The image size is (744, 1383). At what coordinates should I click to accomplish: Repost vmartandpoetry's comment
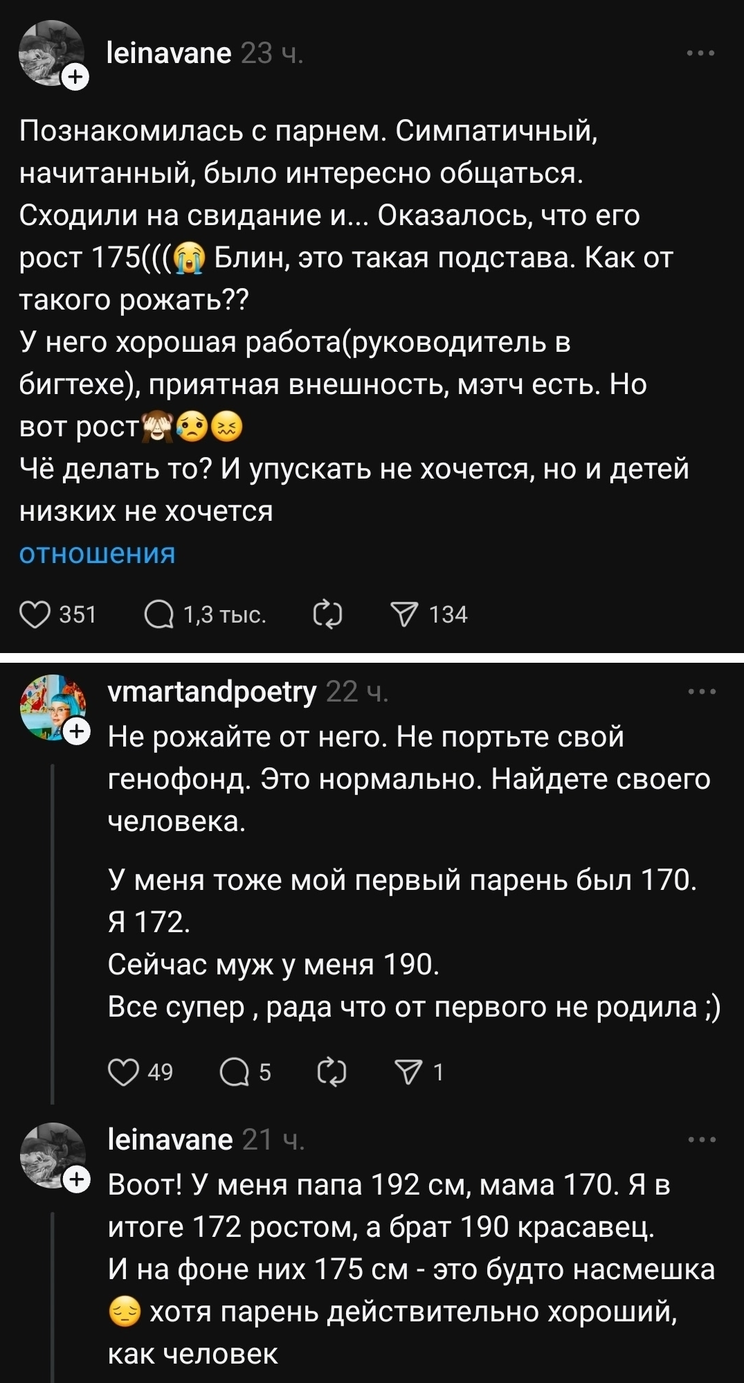pos(332,1072)
